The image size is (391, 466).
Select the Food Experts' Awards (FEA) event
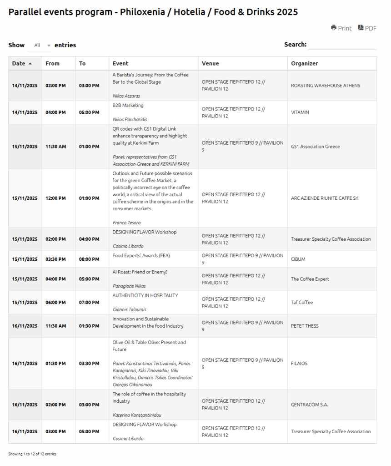[141, 256]
